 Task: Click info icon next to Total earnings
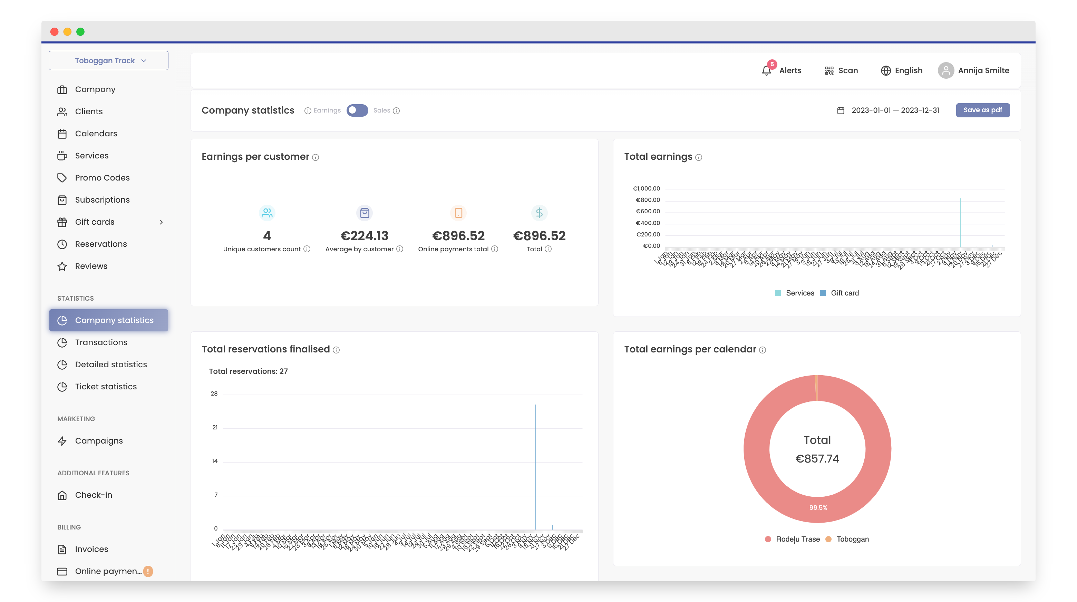tap(699, 157)
